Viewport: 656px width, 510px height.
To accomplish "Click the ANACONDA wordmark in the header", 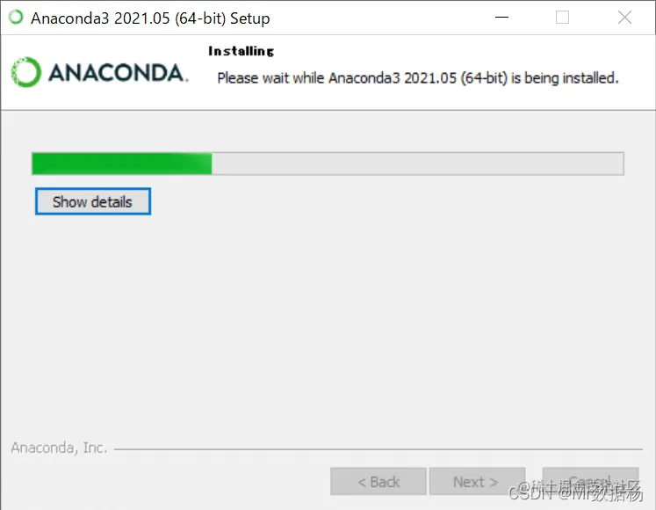I will (119, 73).
